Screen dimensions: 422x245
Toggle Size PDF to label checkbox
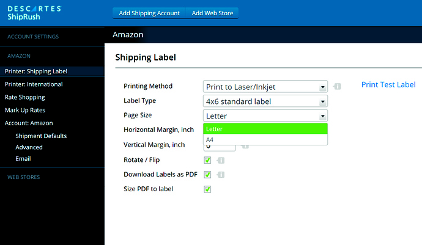(x=207, y=189)
